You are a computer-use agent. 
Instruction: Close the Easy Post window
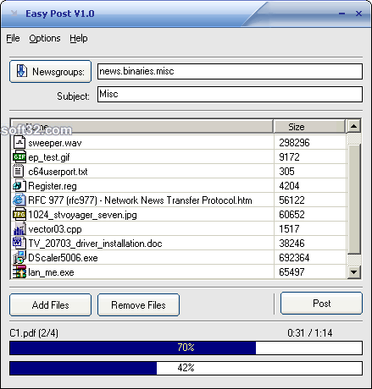coord(358,14)
